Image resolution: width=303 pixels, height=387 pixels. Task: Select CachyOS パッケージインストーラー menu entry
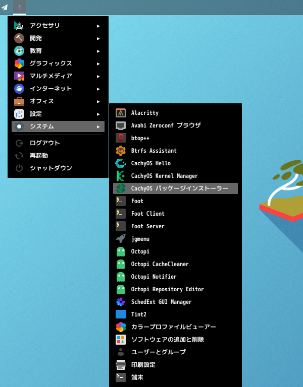[179, 188]
